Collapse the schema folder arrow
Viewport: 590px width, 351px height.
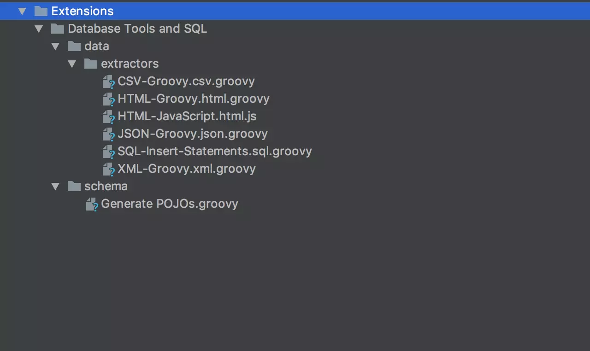point(55,187)
